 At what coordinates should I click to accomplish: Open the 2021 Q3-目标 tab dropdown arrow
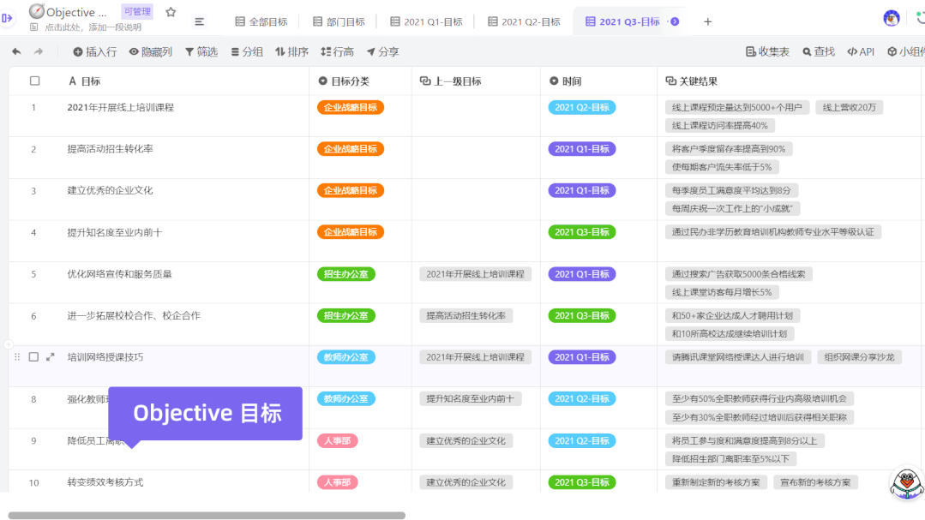click(x=675, y=21)
